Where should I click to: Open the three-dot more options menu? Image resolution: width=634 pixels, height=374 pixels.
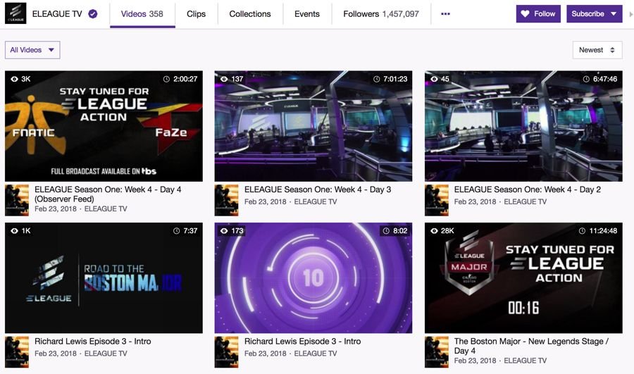click(x=445, y=14)
